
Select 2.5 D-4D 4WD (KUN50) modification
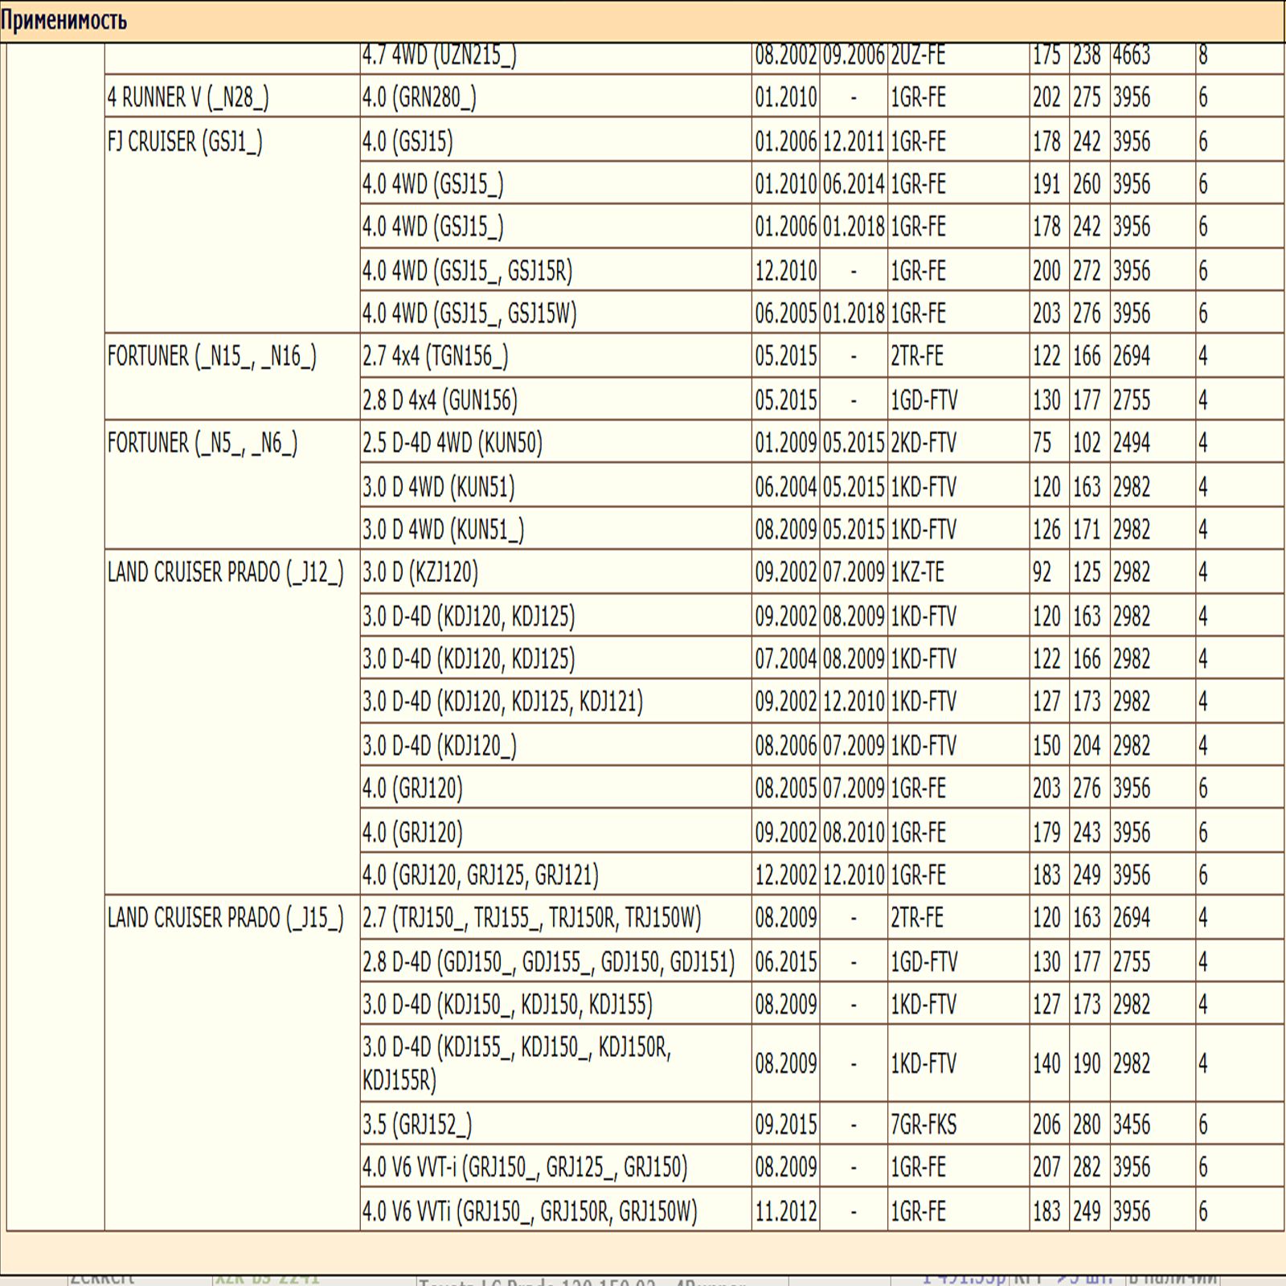click(452, 443)
